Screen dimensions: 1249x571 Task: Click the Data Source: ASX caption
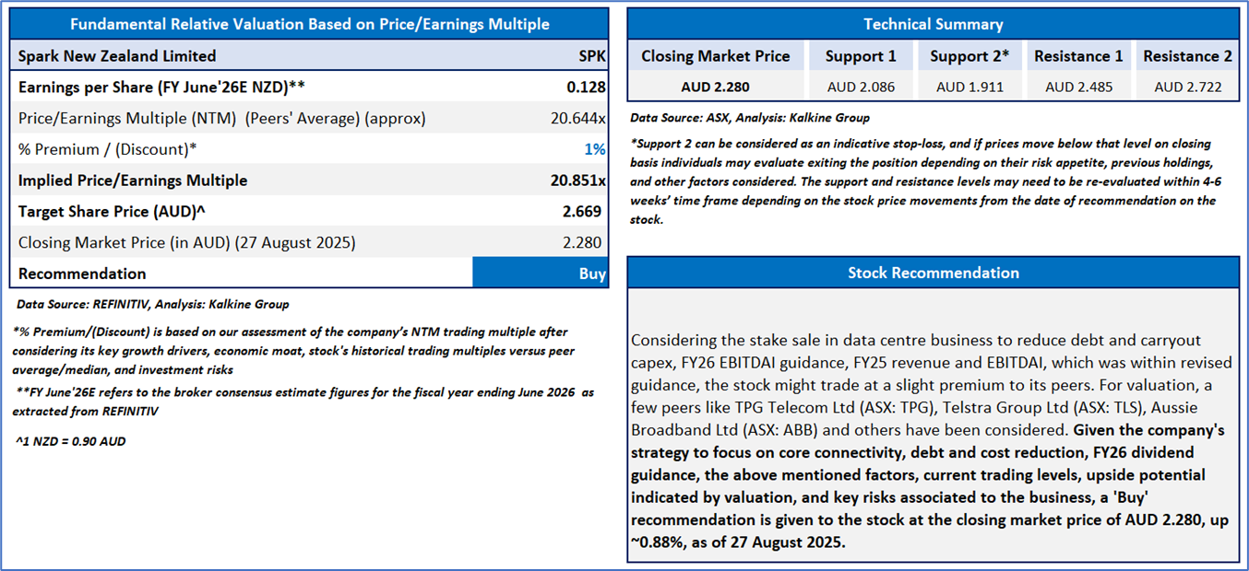coord(750,118)
